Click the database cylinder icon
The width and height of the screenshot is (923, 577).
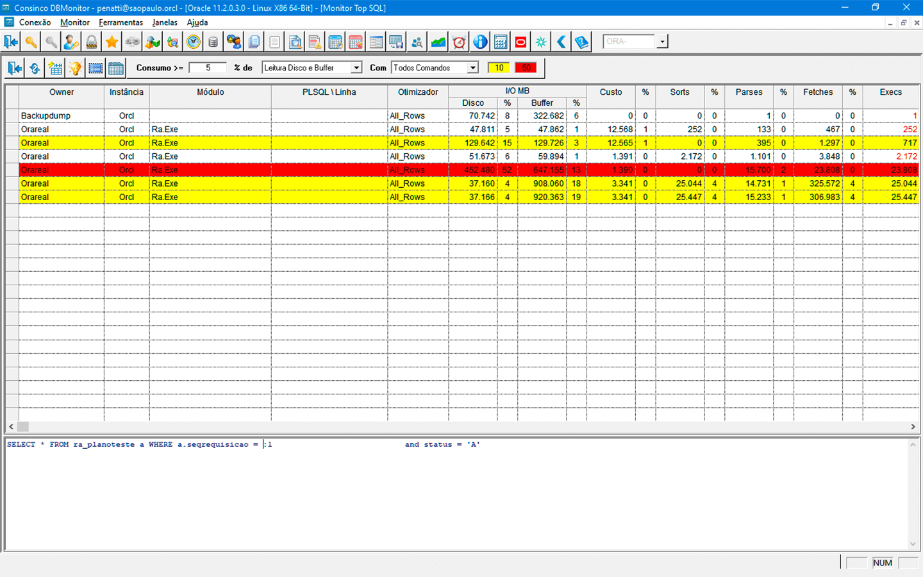point(213,42)
